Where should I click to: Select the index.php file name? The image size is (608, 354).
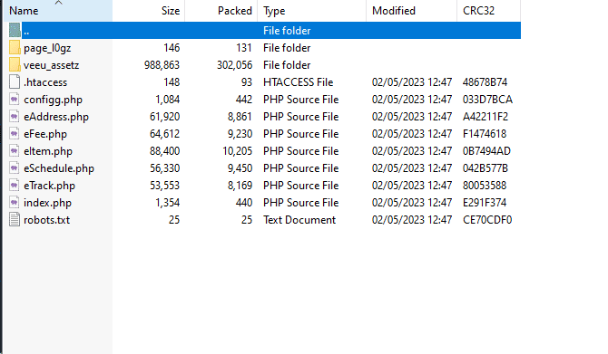tap(48, 203)
